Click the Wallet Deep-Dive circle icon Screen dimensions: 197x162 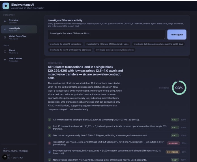(x=5, y=37)
